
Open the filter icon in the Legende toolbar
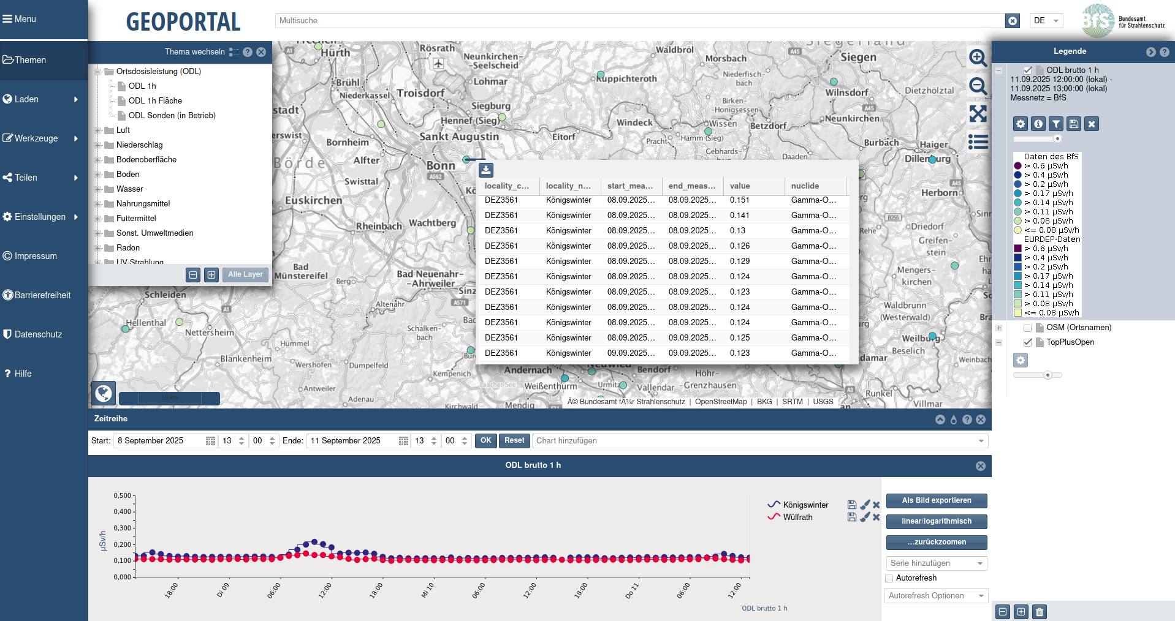pos(1055,124)
